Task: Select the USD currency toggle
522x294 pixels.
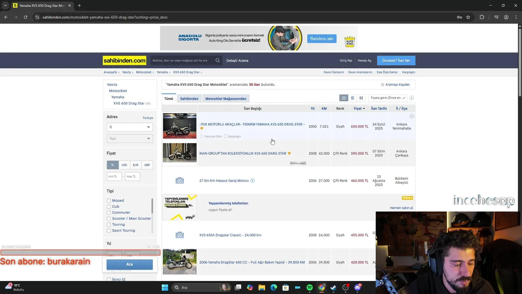Action: click(x=124, y=165)
